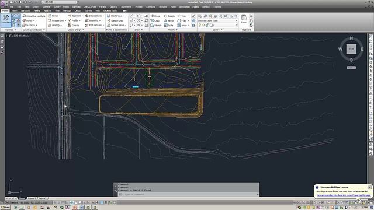Switch to the Layout1 tab
The height and width of the screenshot is (210, 374).
coord(32,198)
